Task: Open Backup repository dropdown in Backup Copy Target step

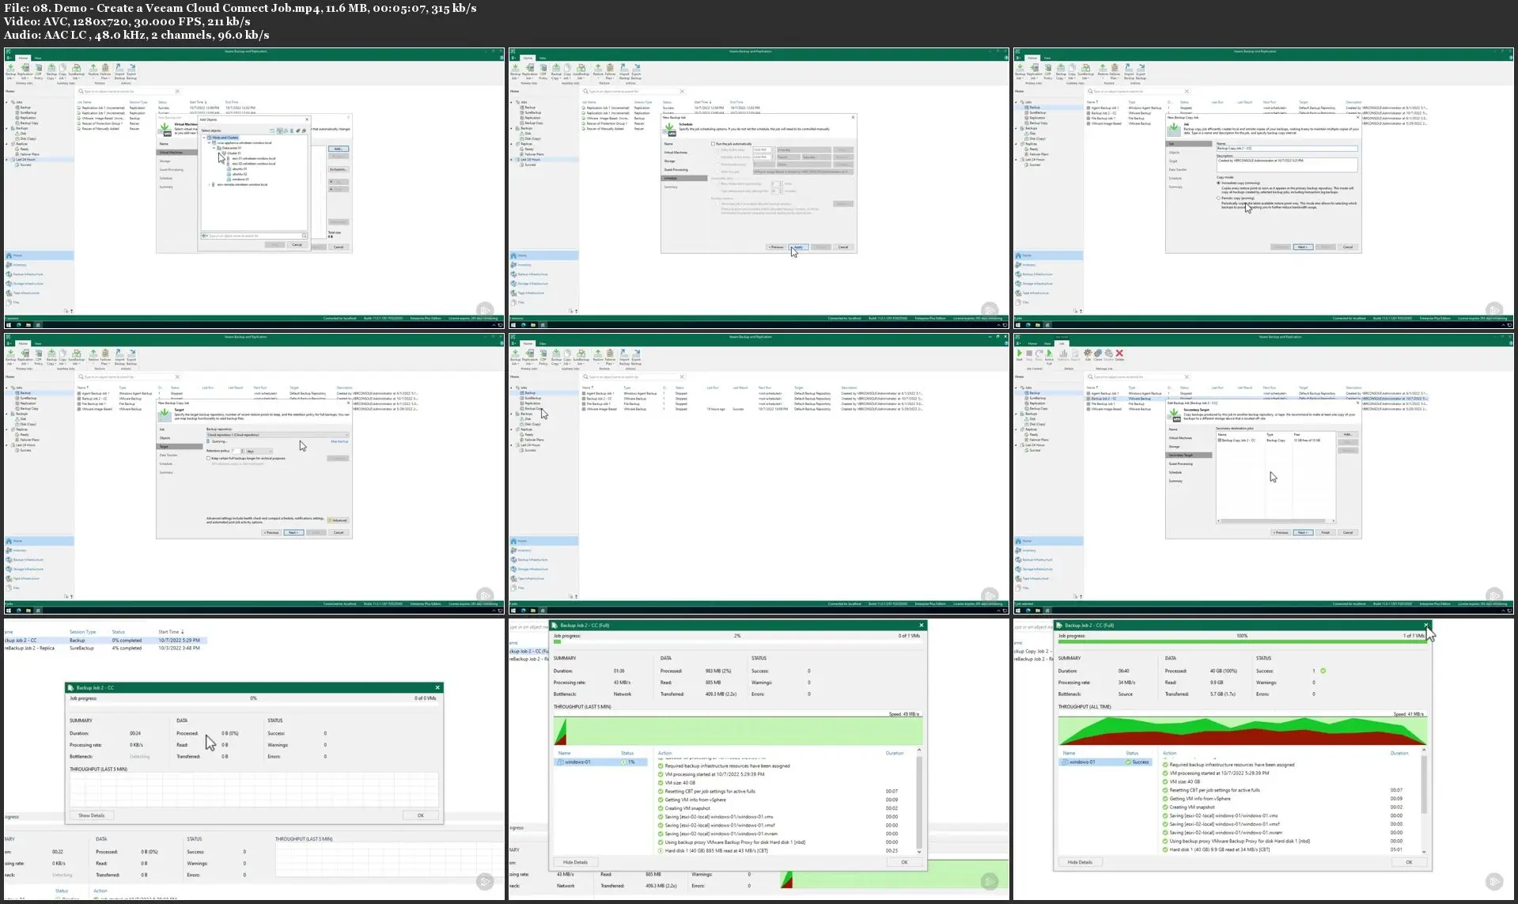Action: [278, 435]
